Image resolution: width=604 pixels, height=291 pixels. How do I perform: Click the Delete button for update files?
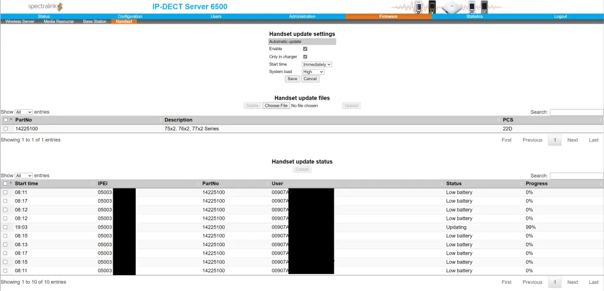coord(252,105)
